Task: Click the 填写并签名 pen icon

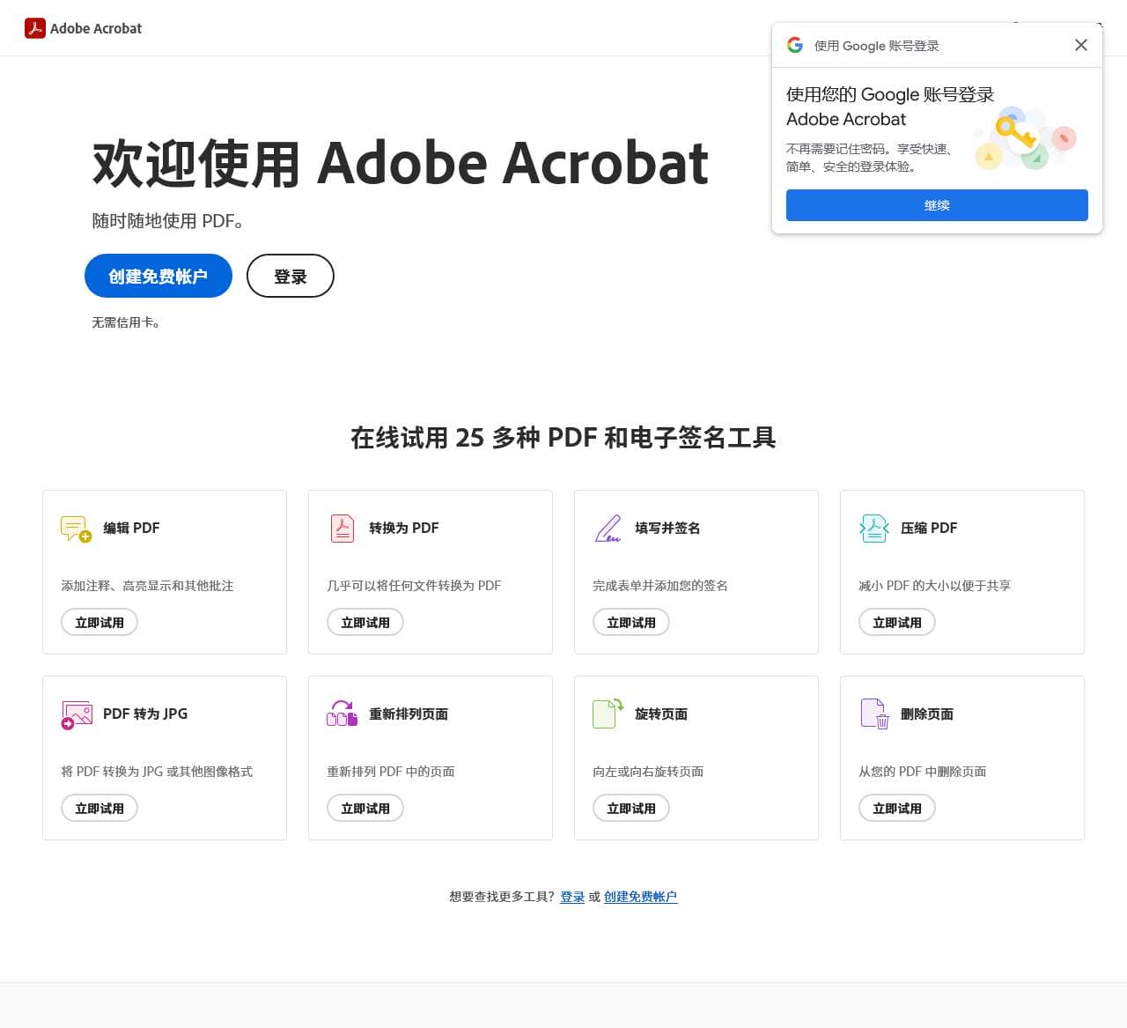Action: (608, 528)
